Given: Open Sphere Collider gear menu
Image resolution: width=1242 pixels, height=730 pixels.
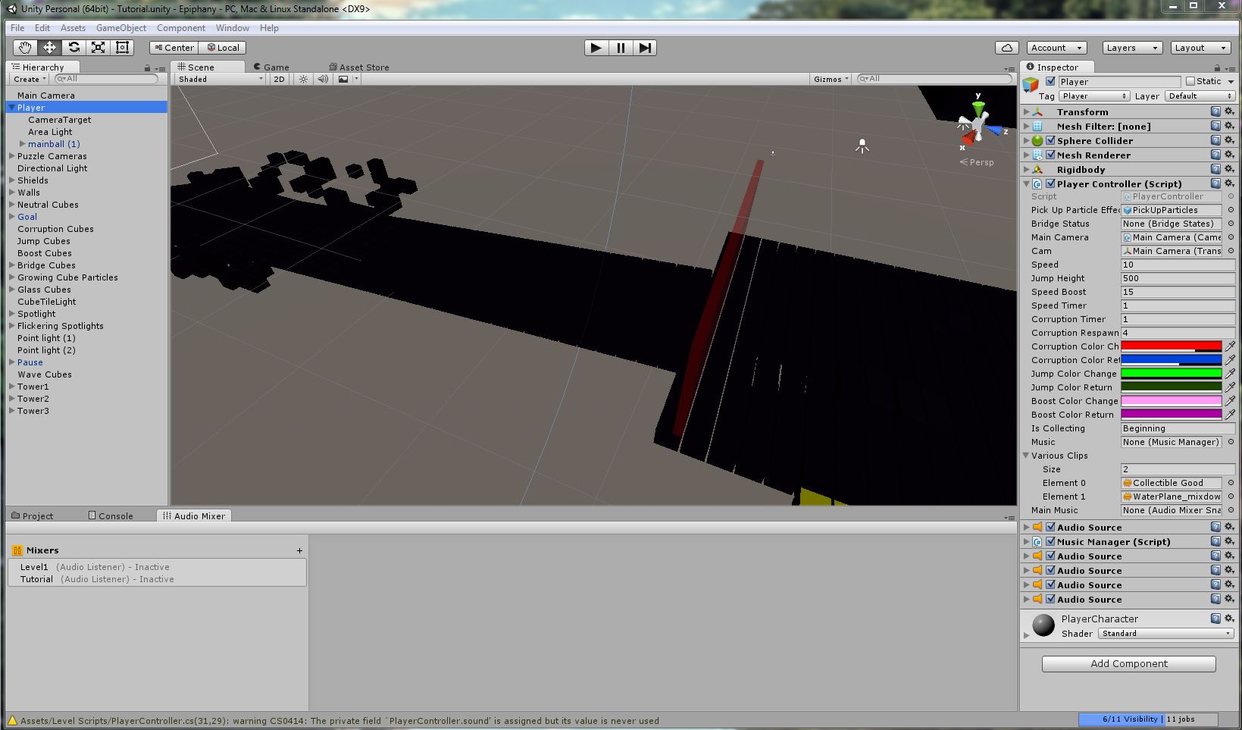Looking at the screenshot, I should [1229, 140].
